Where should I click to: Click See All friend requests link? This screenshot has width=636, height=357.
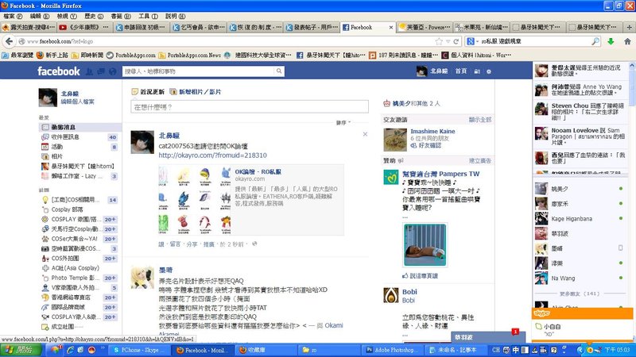point(480,120)
